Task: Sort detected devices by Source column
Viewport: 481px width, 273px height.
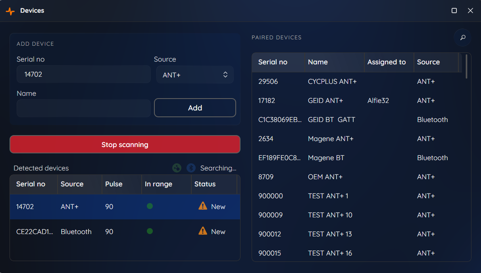Action: point(80,184)
